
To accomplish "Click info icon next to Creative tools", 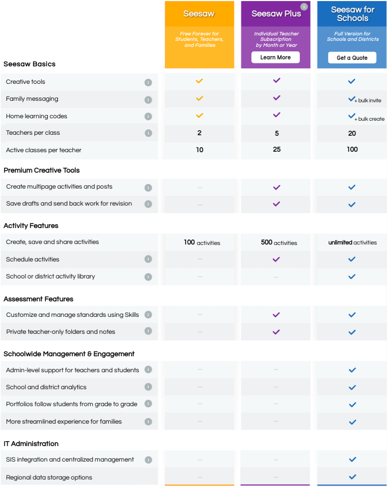I will (x=148, y=82).
